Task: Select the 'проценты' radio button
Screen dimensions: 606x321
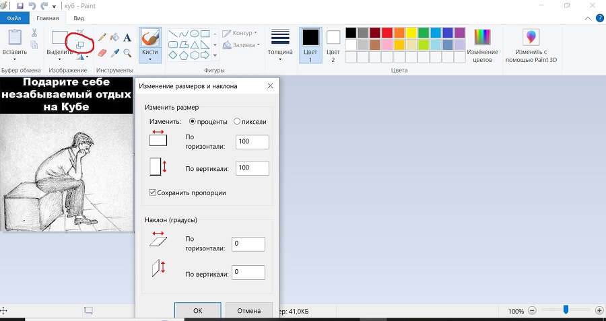Action: point(192,122)
